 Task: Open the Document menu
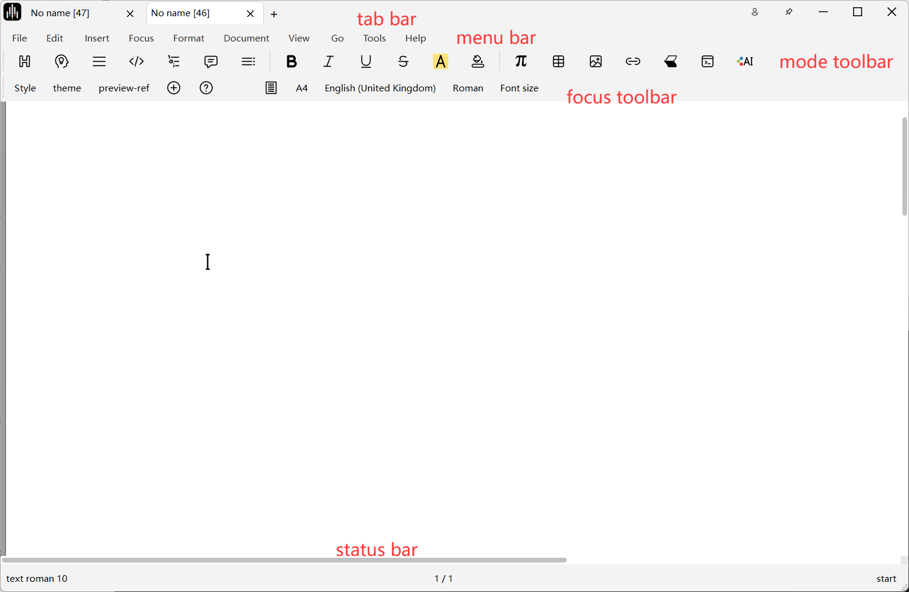(246, 38)
